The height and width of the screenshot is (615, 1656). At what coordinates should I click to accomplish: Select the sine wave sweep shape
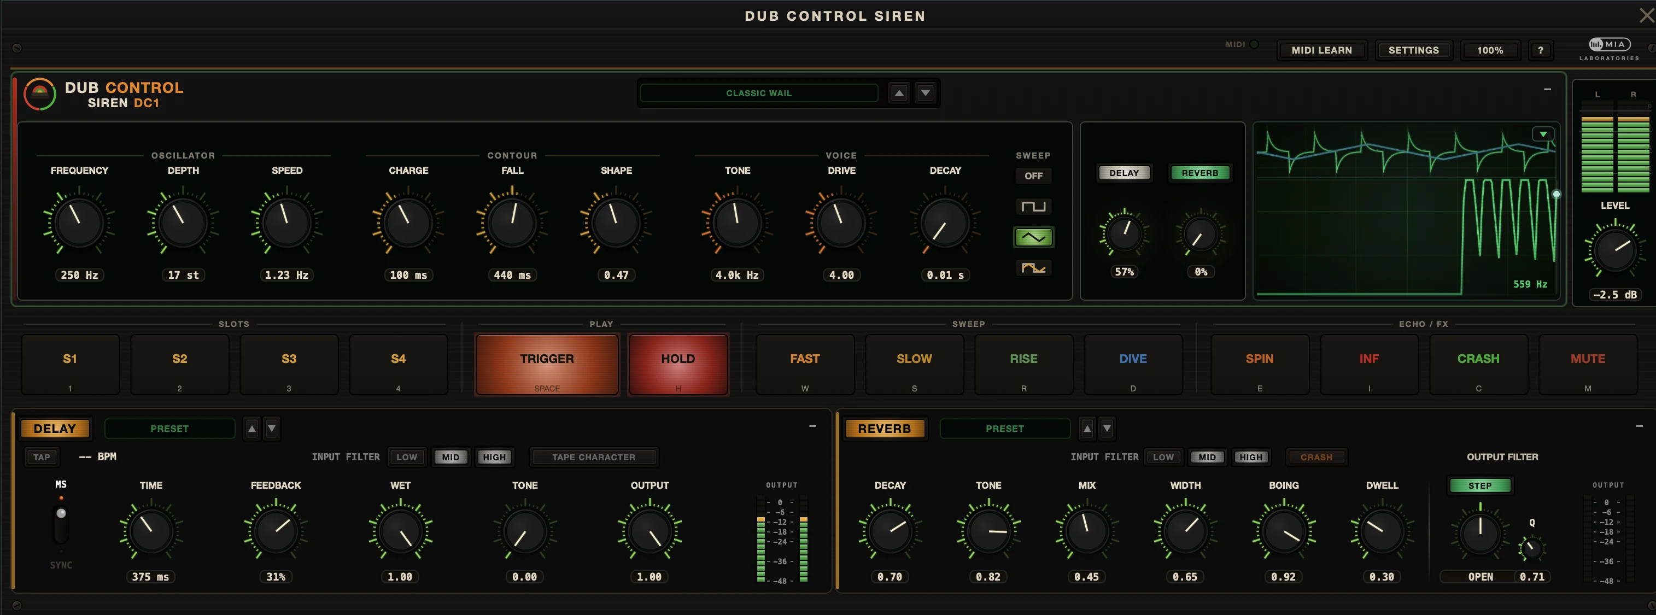tap(1033, 237)
